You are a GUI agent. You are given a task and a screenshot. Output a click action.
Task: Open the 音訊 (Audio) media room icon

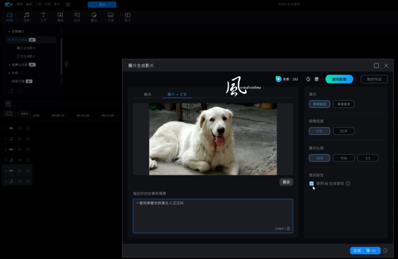point(26,16)
